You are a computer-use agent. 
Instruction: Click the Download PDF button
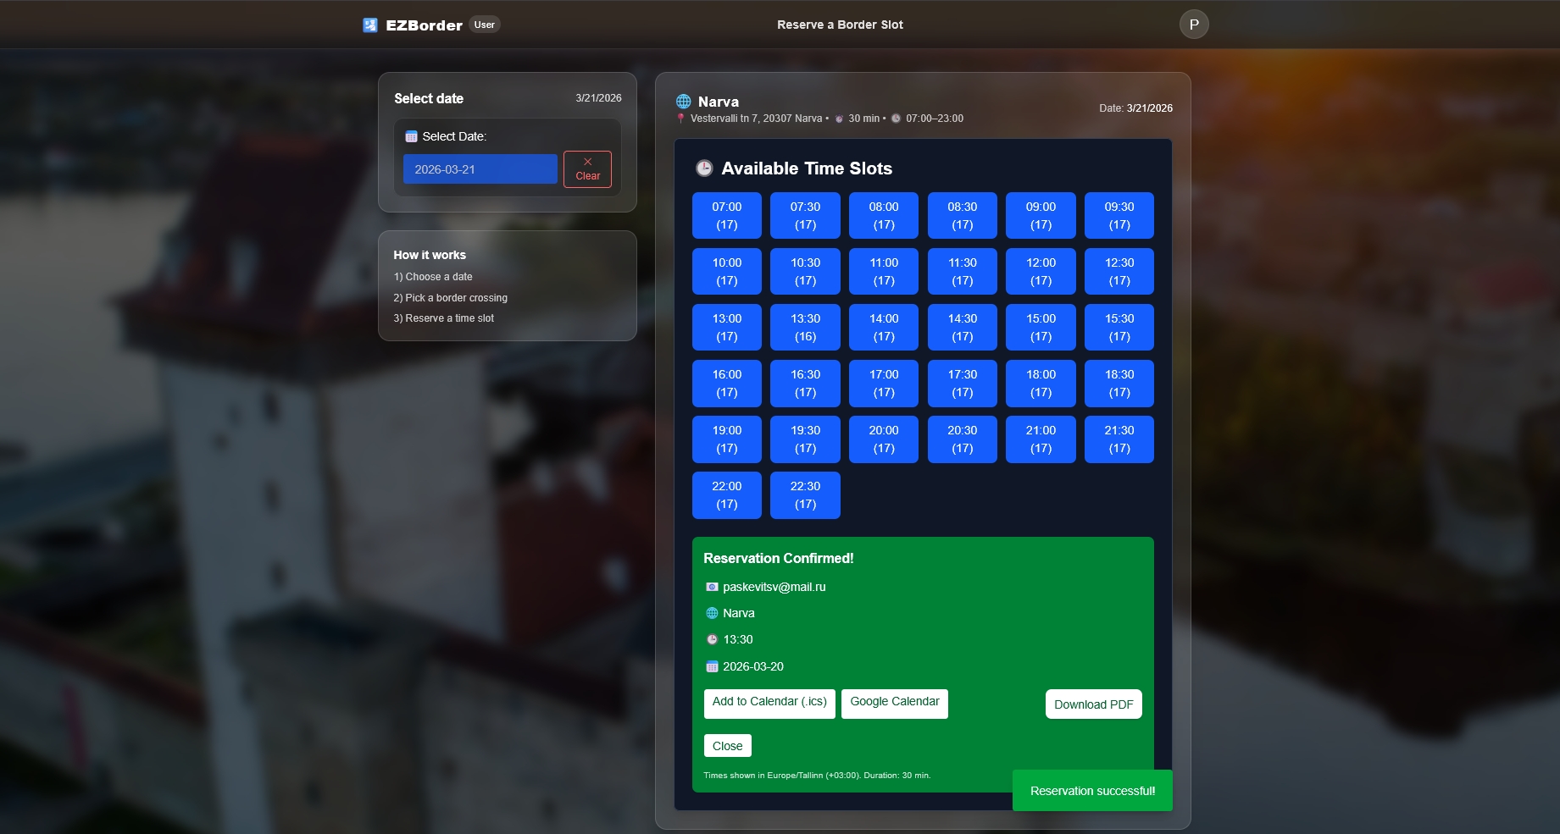(1093, 704)
